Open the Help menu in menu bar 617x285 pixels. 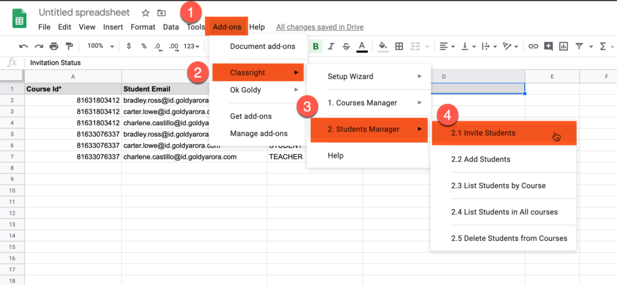click(x=257, y=27)
